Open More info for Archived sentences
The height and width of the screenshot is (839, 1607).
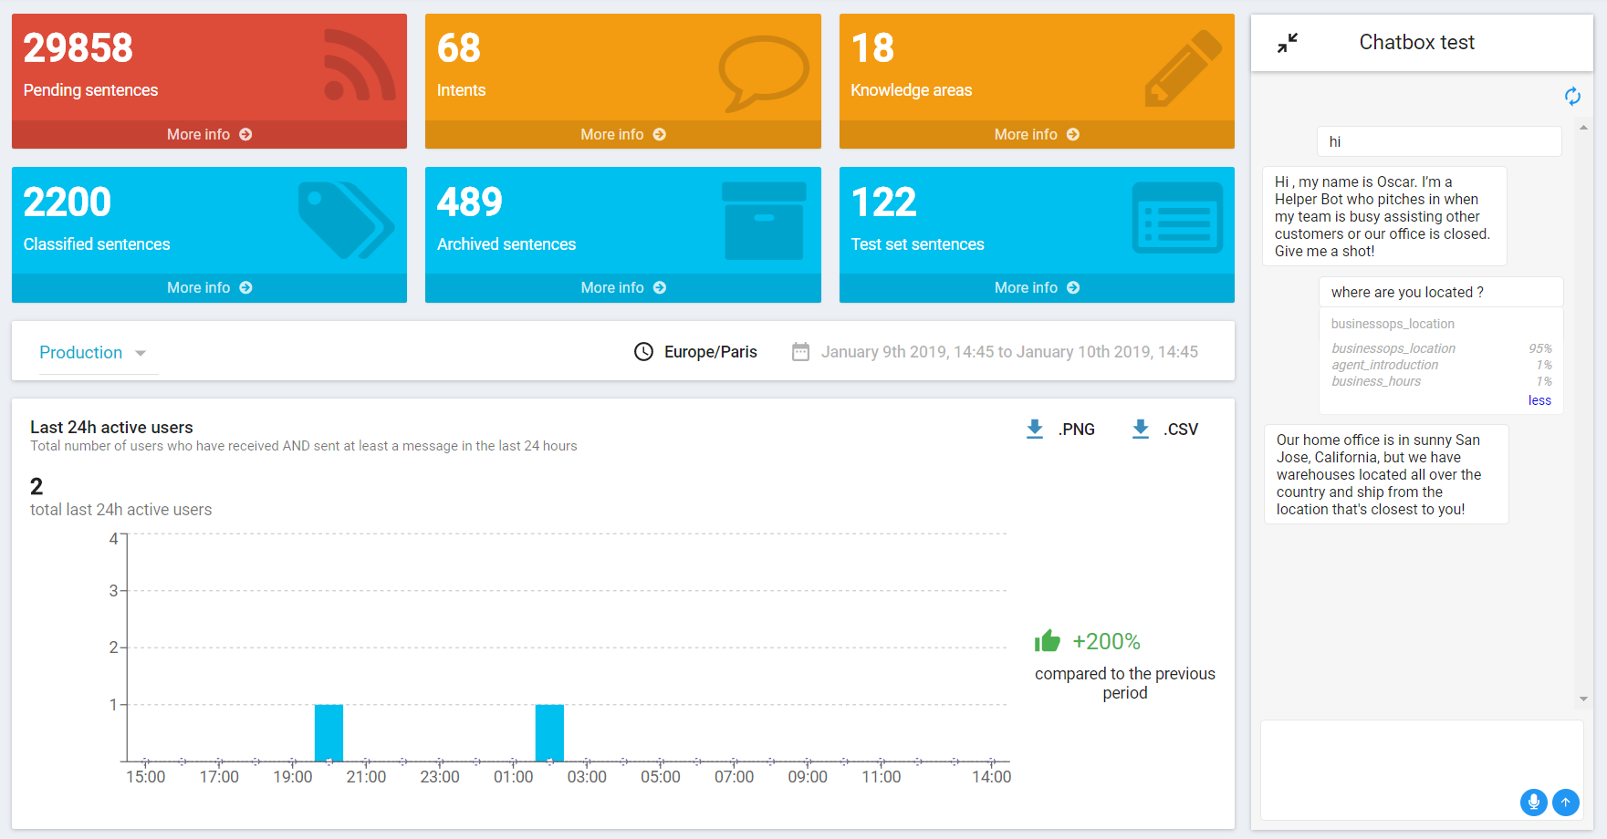coord(622,287)
